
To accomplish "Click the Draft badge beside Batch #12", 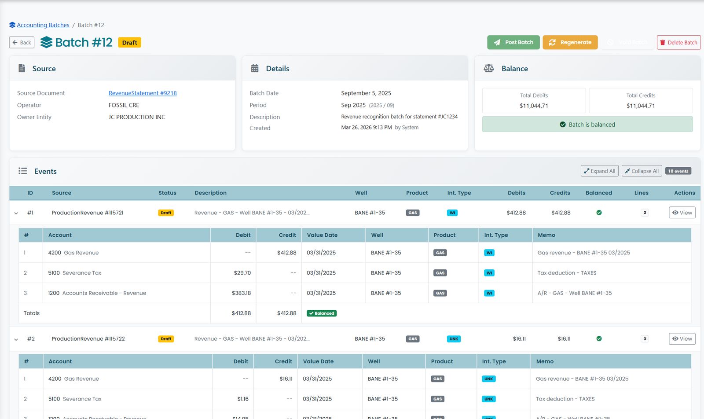I will (129, 43).
